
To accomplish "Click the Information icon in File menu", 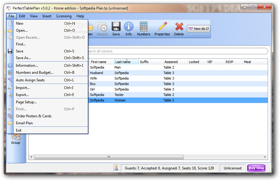I will click(x=10, y=66).
